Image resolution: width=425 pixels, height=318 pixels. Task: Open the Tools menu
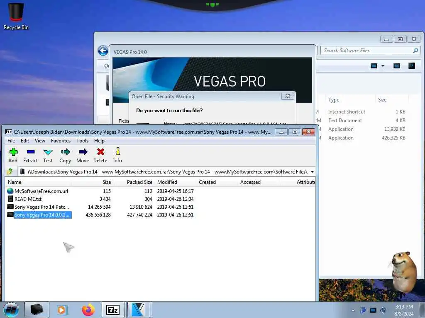click(x=82, y=141)
